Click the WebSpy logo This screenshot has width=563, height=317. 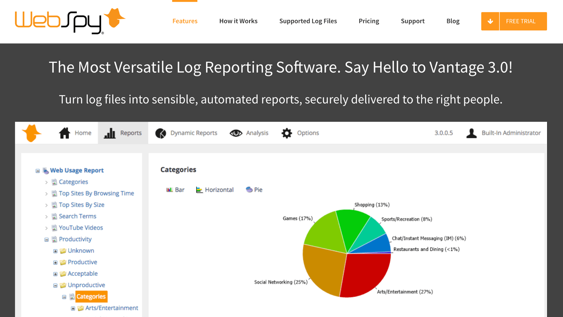[x=70, y=21]
